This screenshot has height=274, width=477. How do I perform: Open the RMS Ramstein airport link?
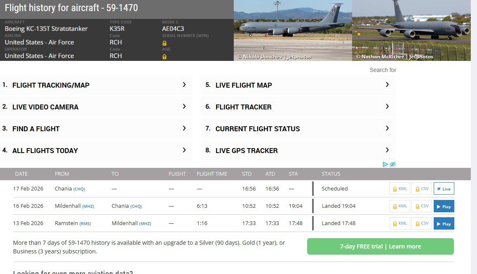pos(85,224)
